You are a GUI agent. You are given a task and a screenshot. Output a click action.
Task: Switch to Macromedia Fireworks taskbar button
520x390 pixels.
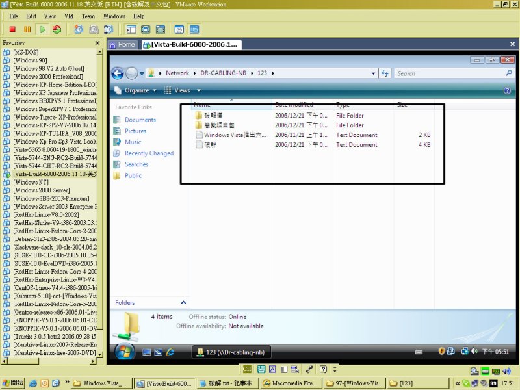coord(290,383)
